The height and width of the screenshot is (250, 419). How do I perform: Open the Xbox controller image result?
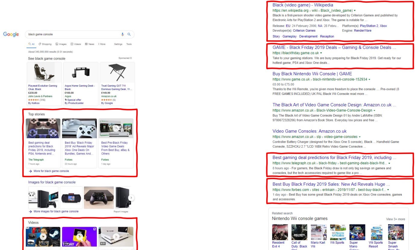click(x=99, y=198)
